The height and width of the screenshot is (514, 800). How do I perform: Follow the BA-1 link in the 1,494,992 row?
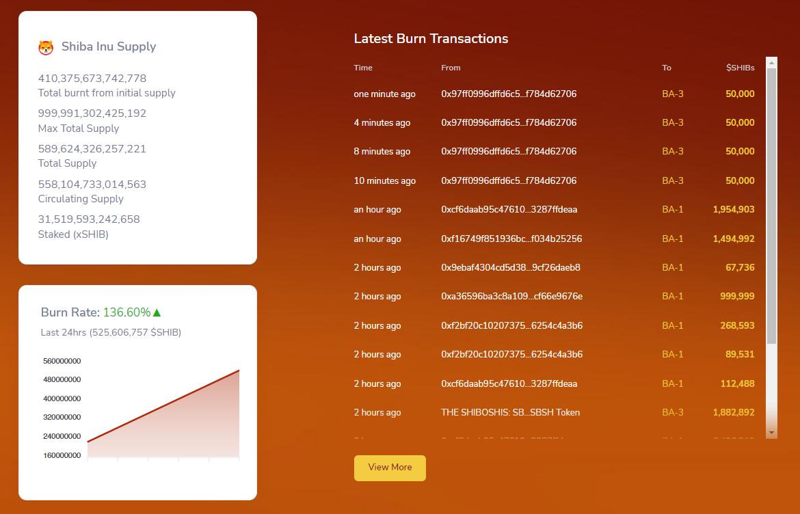[672, 239]
